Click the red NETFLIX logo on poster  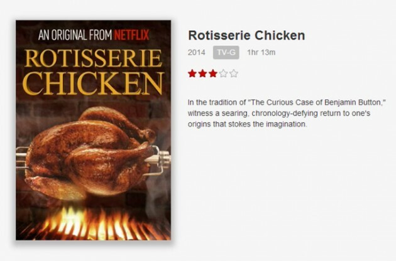[131, 35]
